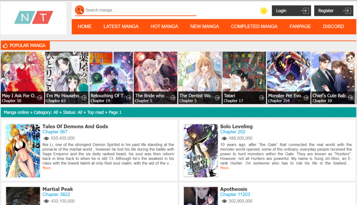Click the Login arrow icon

(305, 11)
